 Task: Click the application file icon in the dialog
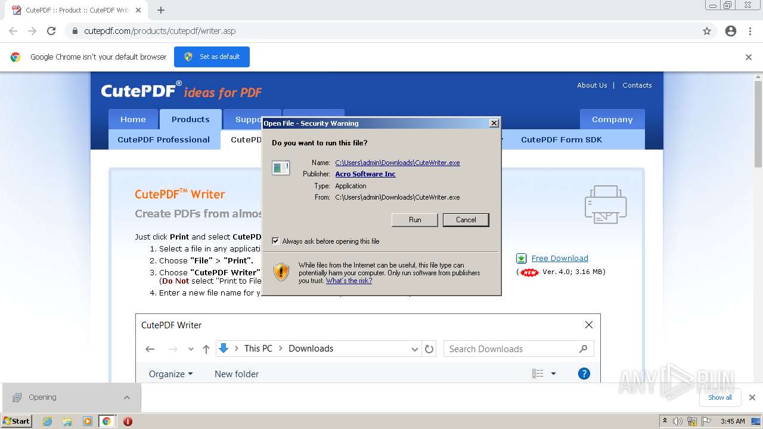click(281, 168)
